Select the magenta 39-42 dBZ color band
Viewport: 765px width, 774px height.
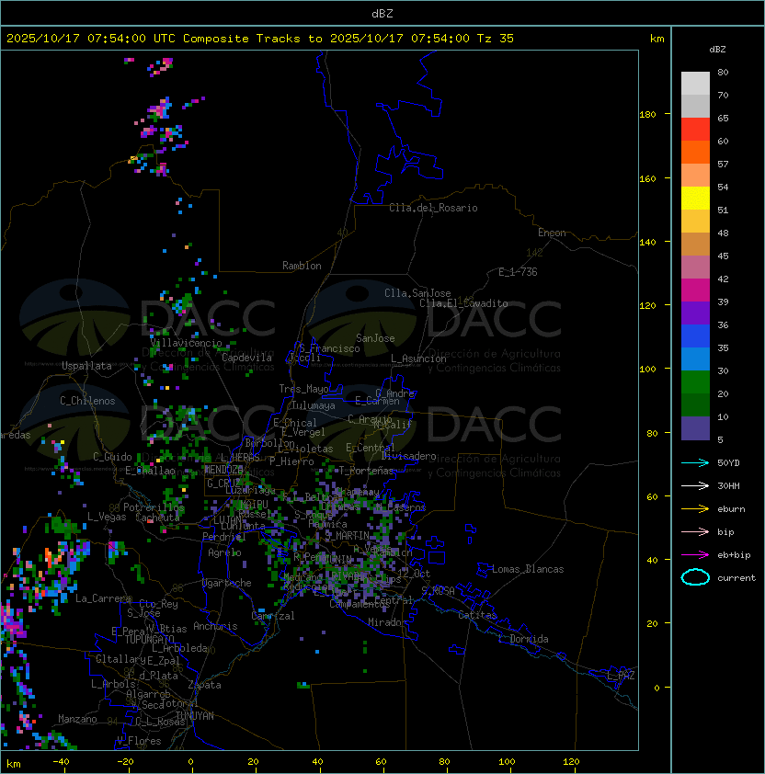pos(695,290)
